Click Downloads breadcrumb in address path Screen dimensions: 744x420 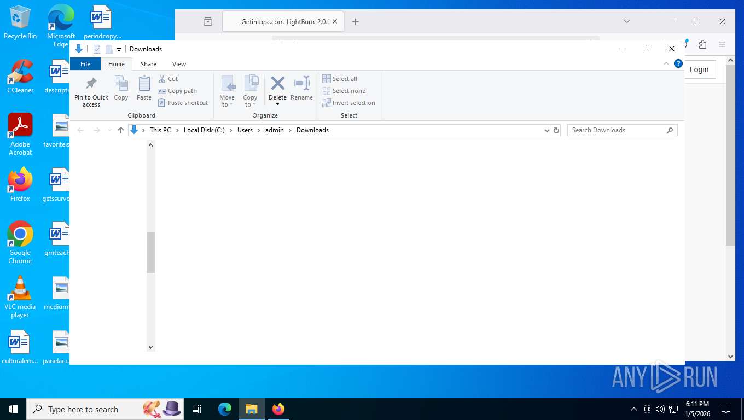[x=312, y=130]
